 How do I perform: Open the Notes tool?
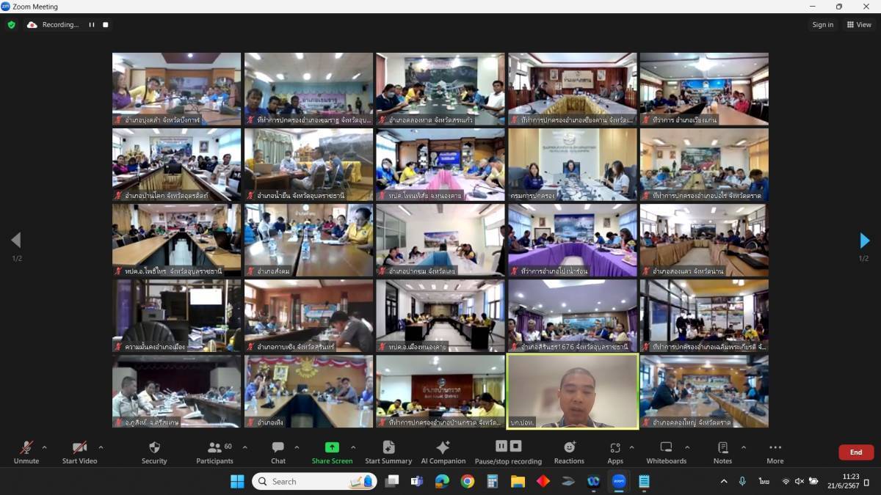[x=722, y=452]
